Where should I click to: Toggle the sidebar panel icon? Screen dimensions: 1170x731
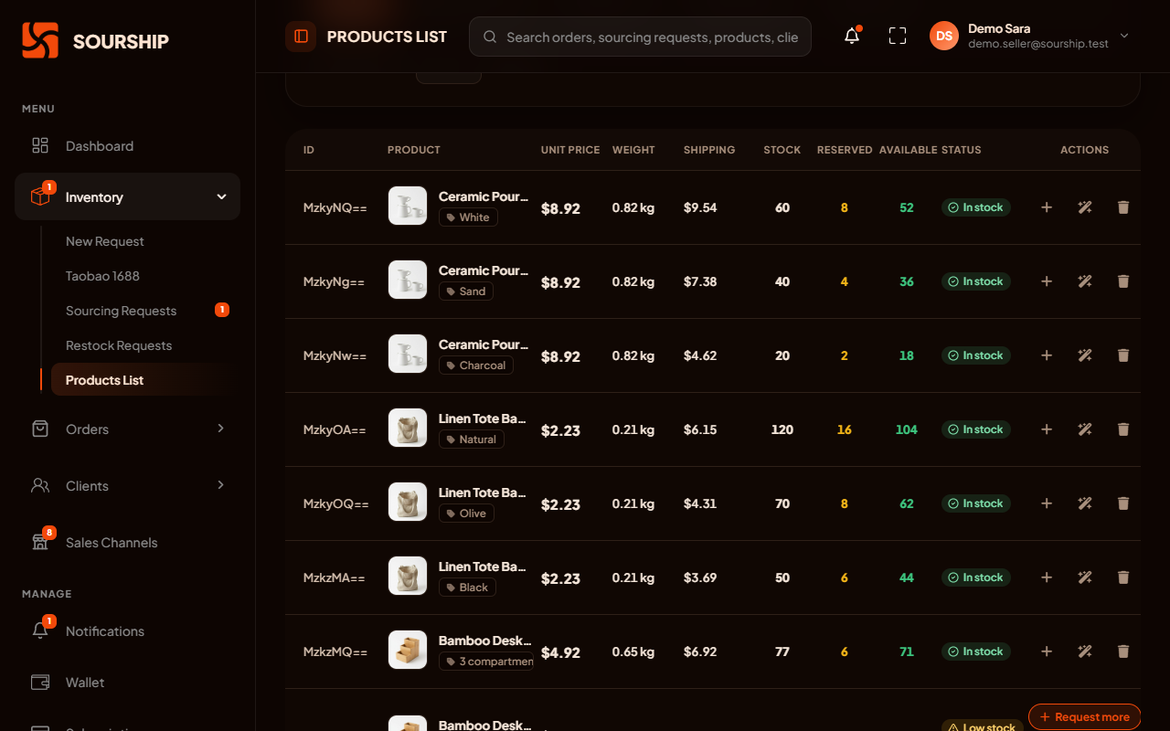[301, 37]
